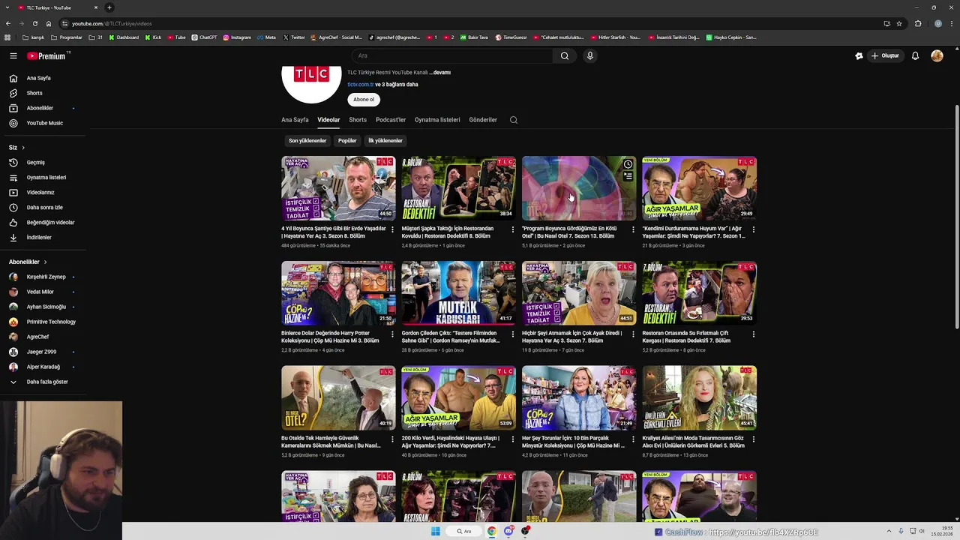Open Geçmiş history in the sidebar
The image size is (960, 540).
36,163
